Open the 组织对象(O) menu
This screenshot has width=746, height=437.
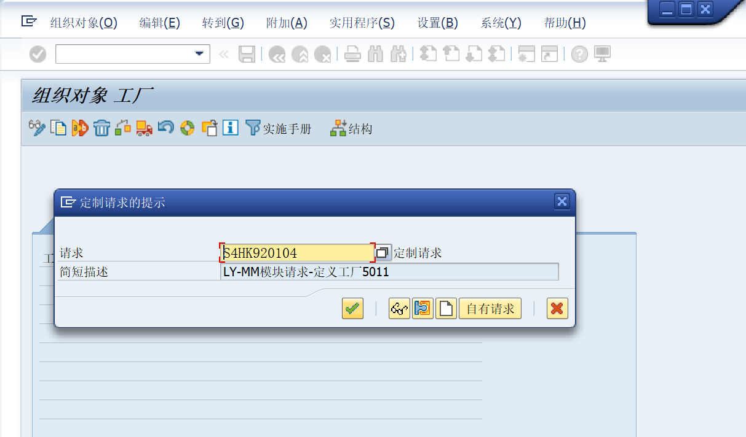(84, 23)
